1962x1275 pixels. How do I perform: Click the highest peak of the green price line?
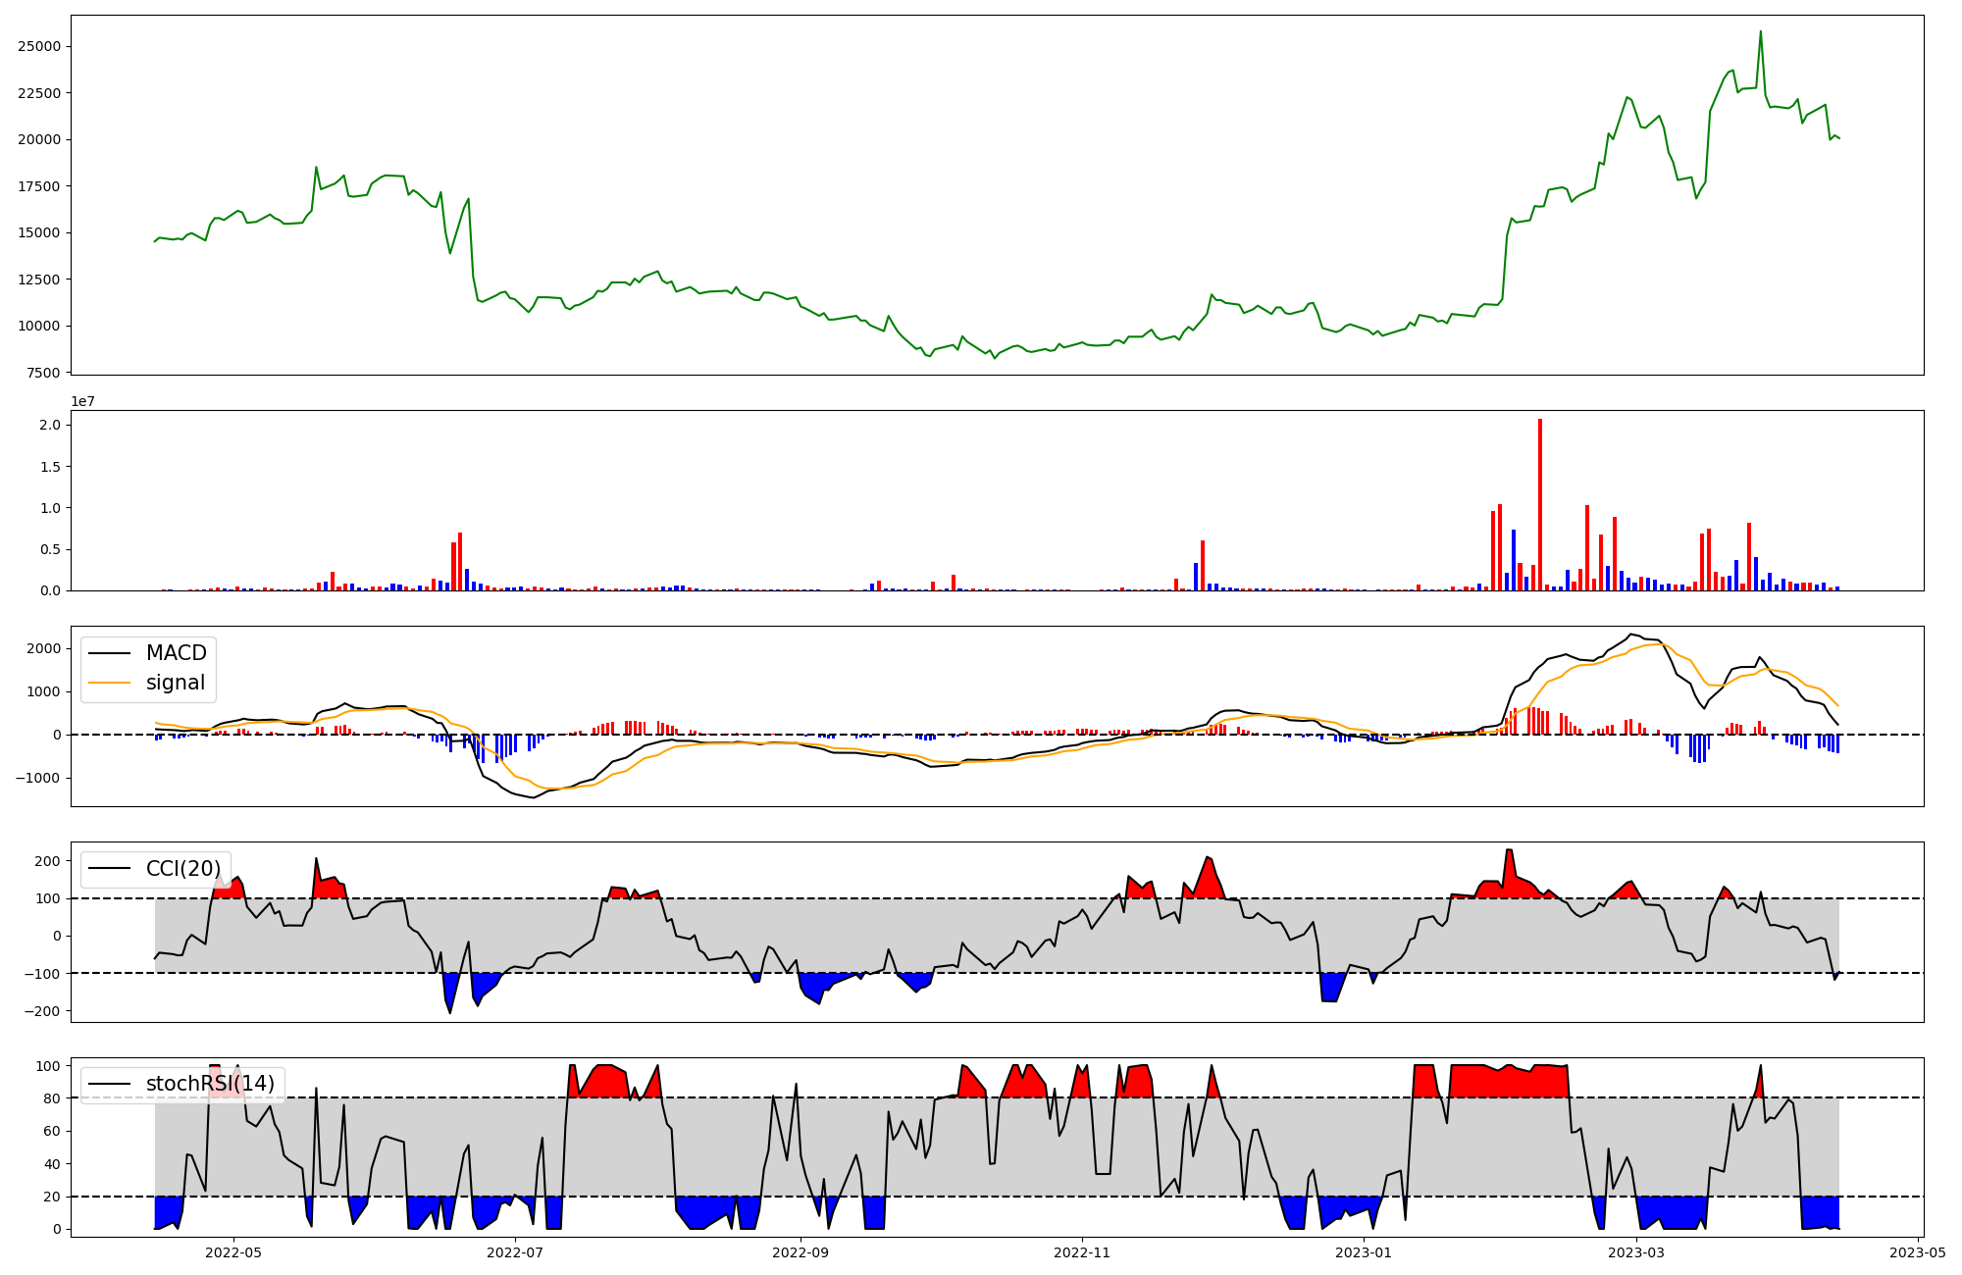pos(1760,32)
